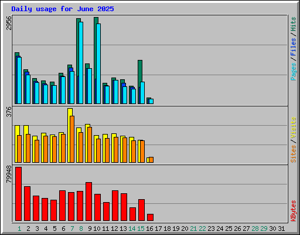Click day 2 on the x-axis
300x235 pixels.
[28, 229]
